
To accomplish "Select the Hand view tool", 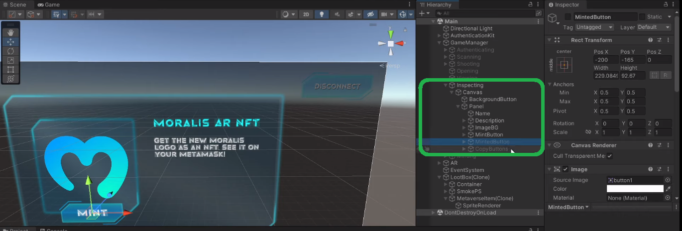I will 10,33.
